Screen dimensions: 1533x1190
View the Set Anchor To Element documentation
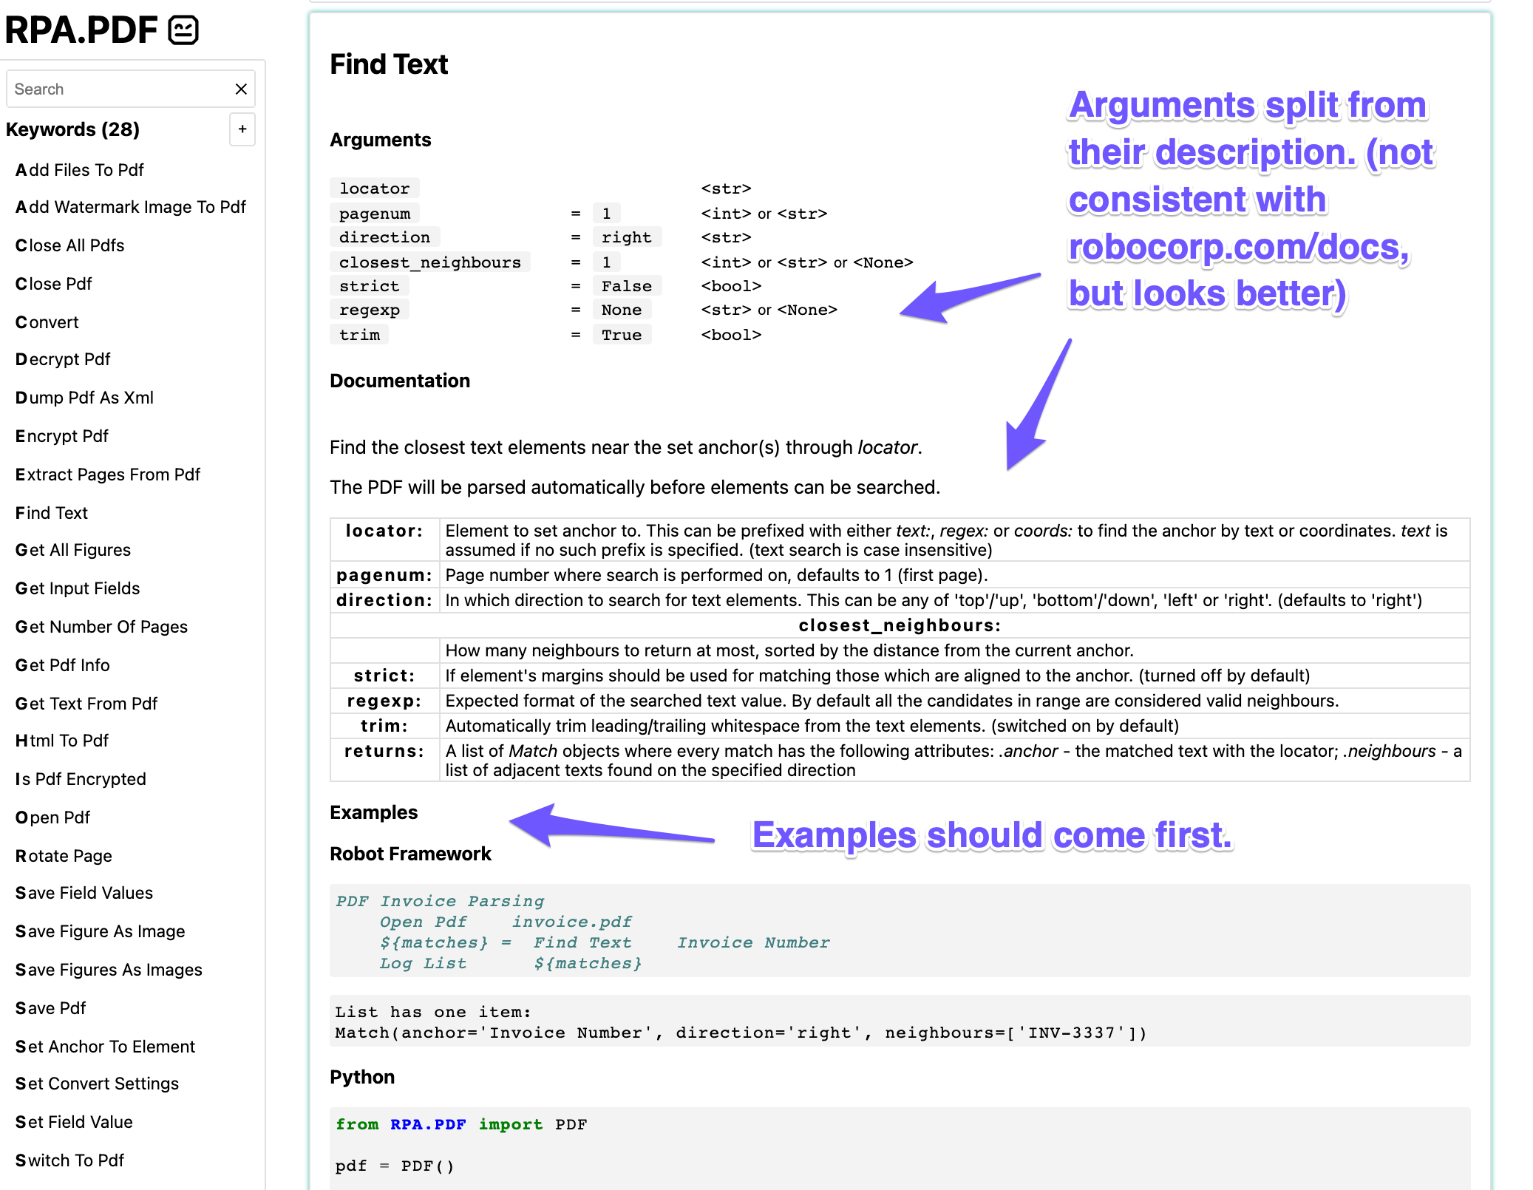tap(104, 1046)
